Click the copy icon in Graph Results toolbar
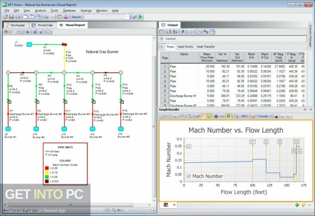315x216 pixels. 169,116
